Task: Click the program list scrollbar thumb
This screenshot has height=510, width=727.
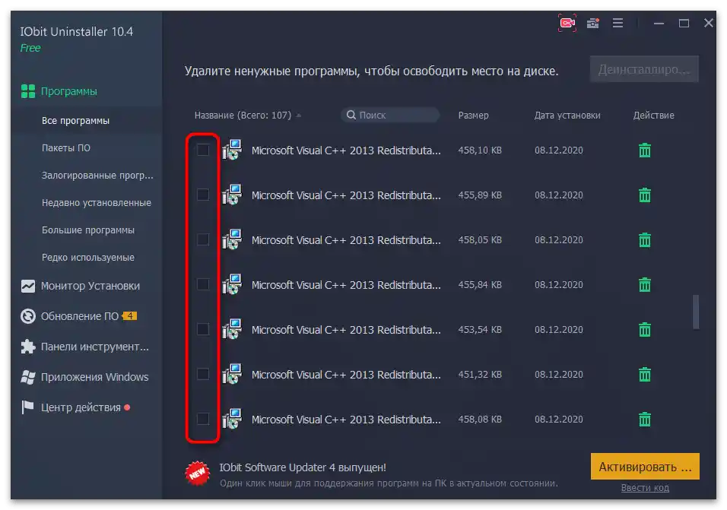Action: 696,312
